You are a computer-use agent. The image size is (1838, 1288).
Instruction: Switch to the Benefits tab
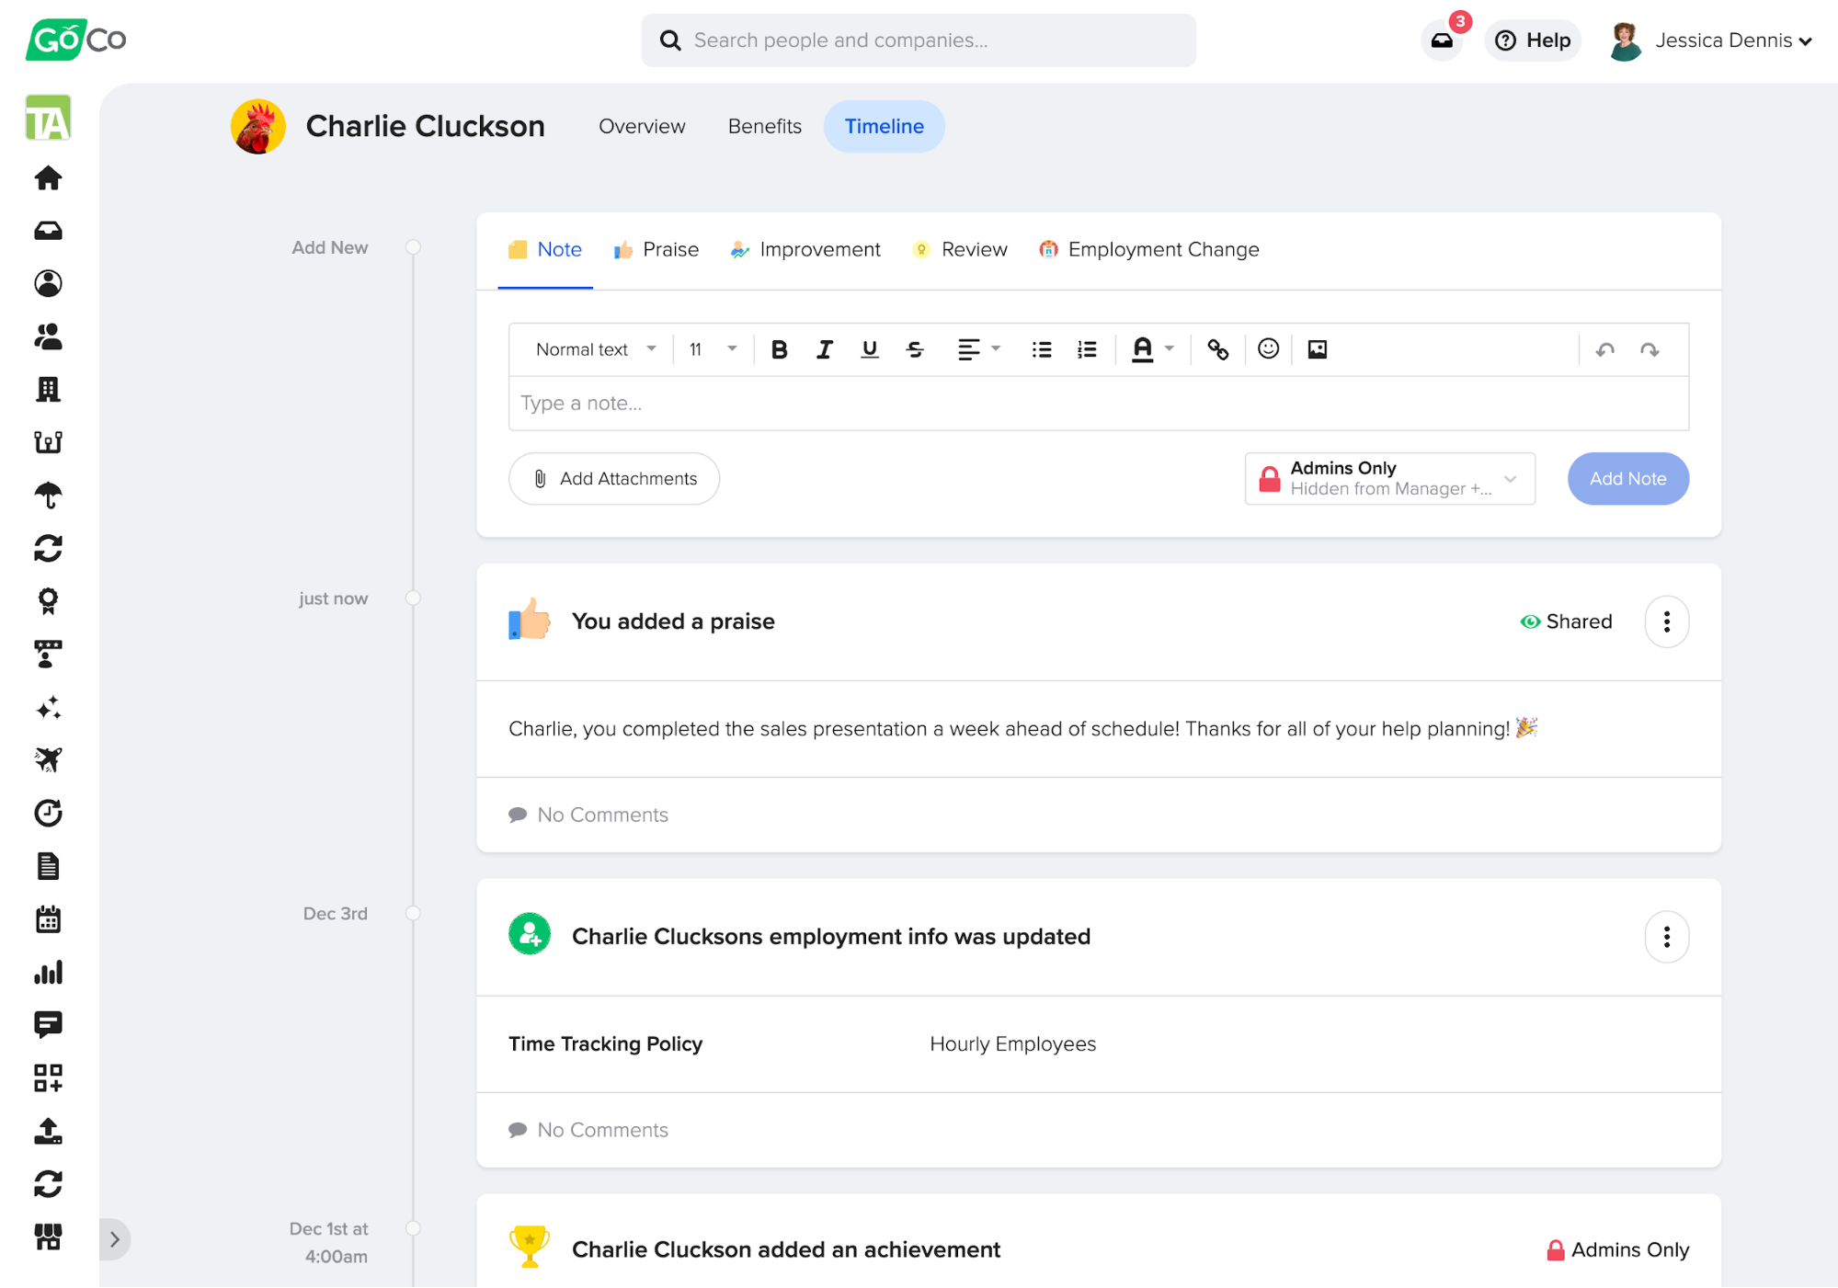pyautogui.click(x=765, y=127)
